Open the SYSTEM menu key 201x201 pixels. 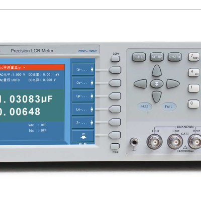[x=175, y=57]
